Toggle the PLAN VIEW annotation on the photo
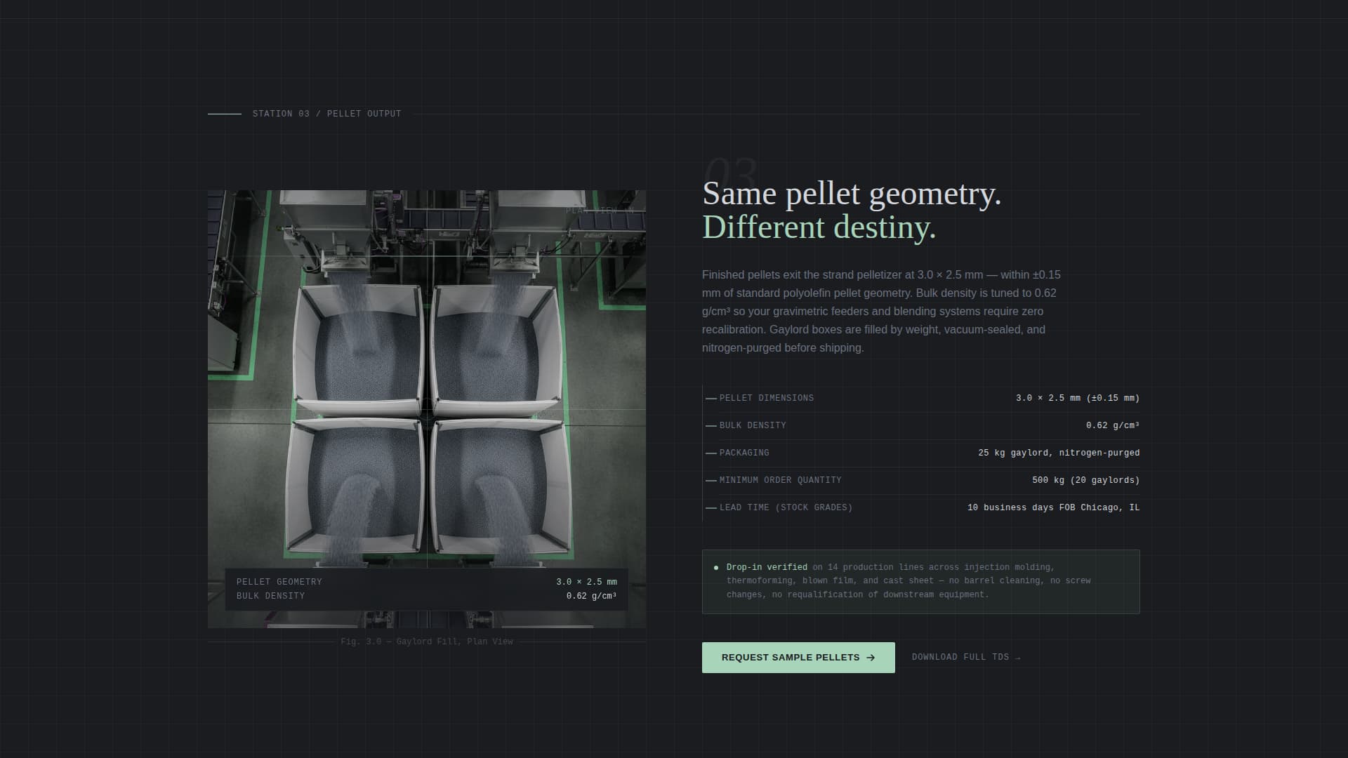This screenshot has height=758, width=1348. tap(600, 209)
